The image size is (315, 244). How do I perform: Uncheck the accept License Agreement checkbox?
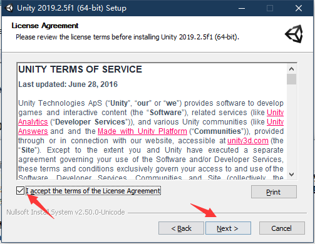[20, 191]
